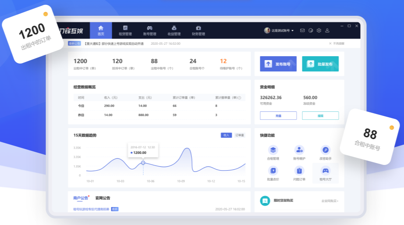Image resolution: width=404 pixels, height=225 pixels.
Task: Dismiss the announcement with 不再提醒
Action: 337,43
